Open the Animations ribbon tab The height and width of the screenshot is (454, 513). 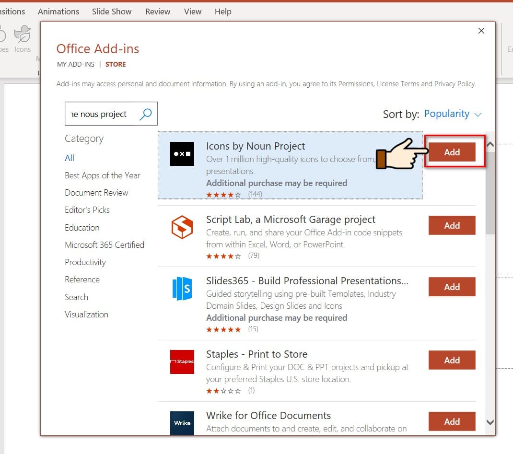(x=58, y=12)
